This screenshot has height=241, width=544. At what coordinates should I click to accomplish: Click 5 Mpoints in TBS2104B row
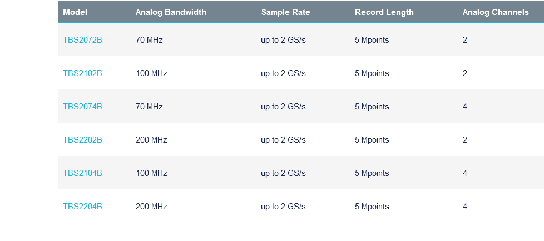click(x=372, y=173)
